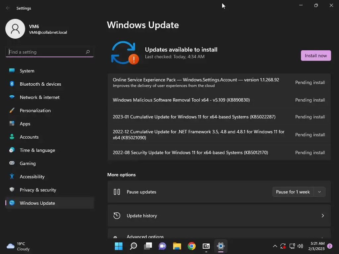Open taskbar Search
Image resolution: width=339 pixels, height=254 pixels.
133,246
